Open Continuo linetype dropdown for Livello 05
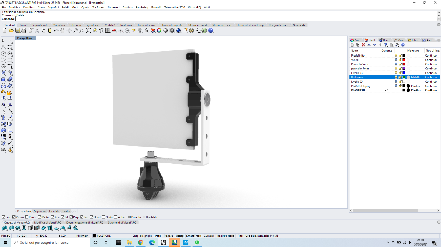Viewport: 441px width, 247px height. (431, 82)
